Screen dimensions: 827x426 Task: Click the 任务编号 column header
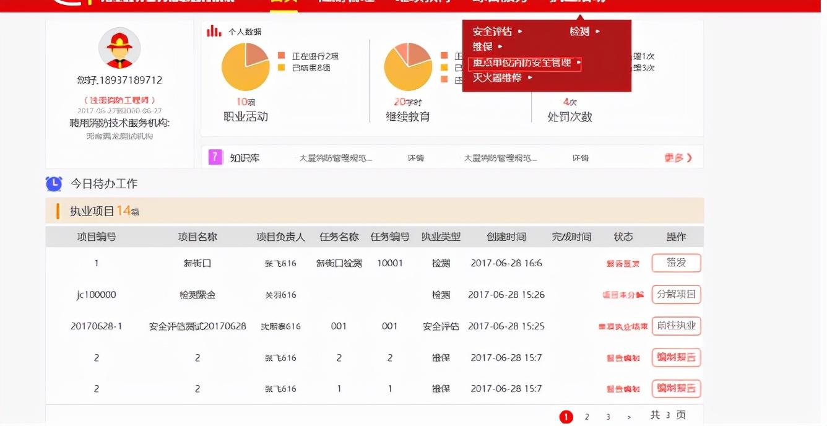[390, 237]
